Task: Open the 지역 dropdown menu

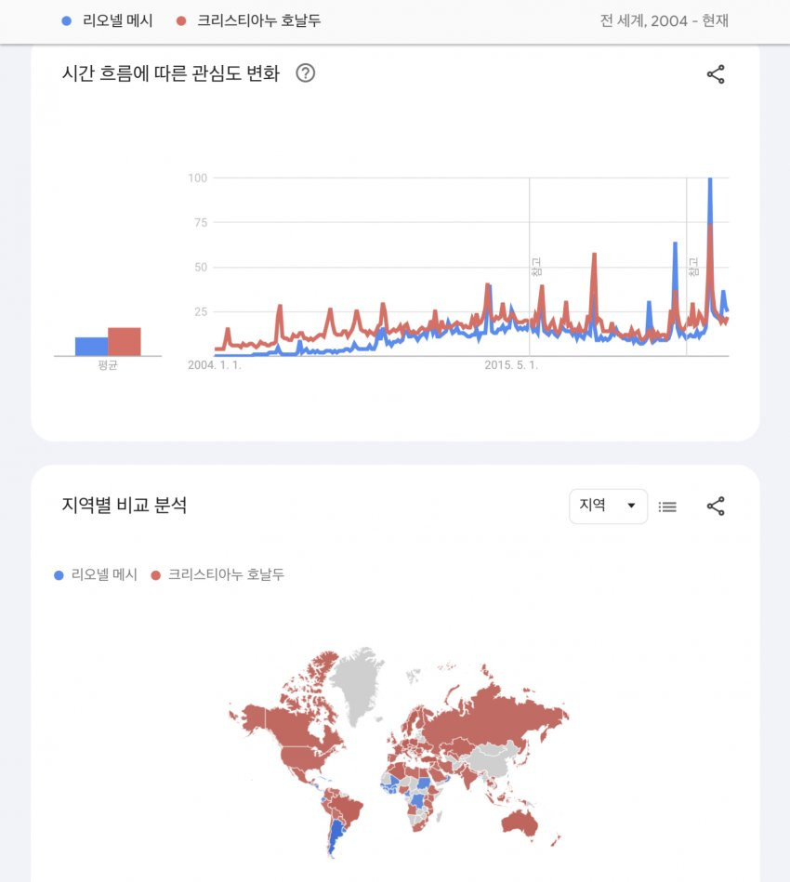Action: [608, 507]
